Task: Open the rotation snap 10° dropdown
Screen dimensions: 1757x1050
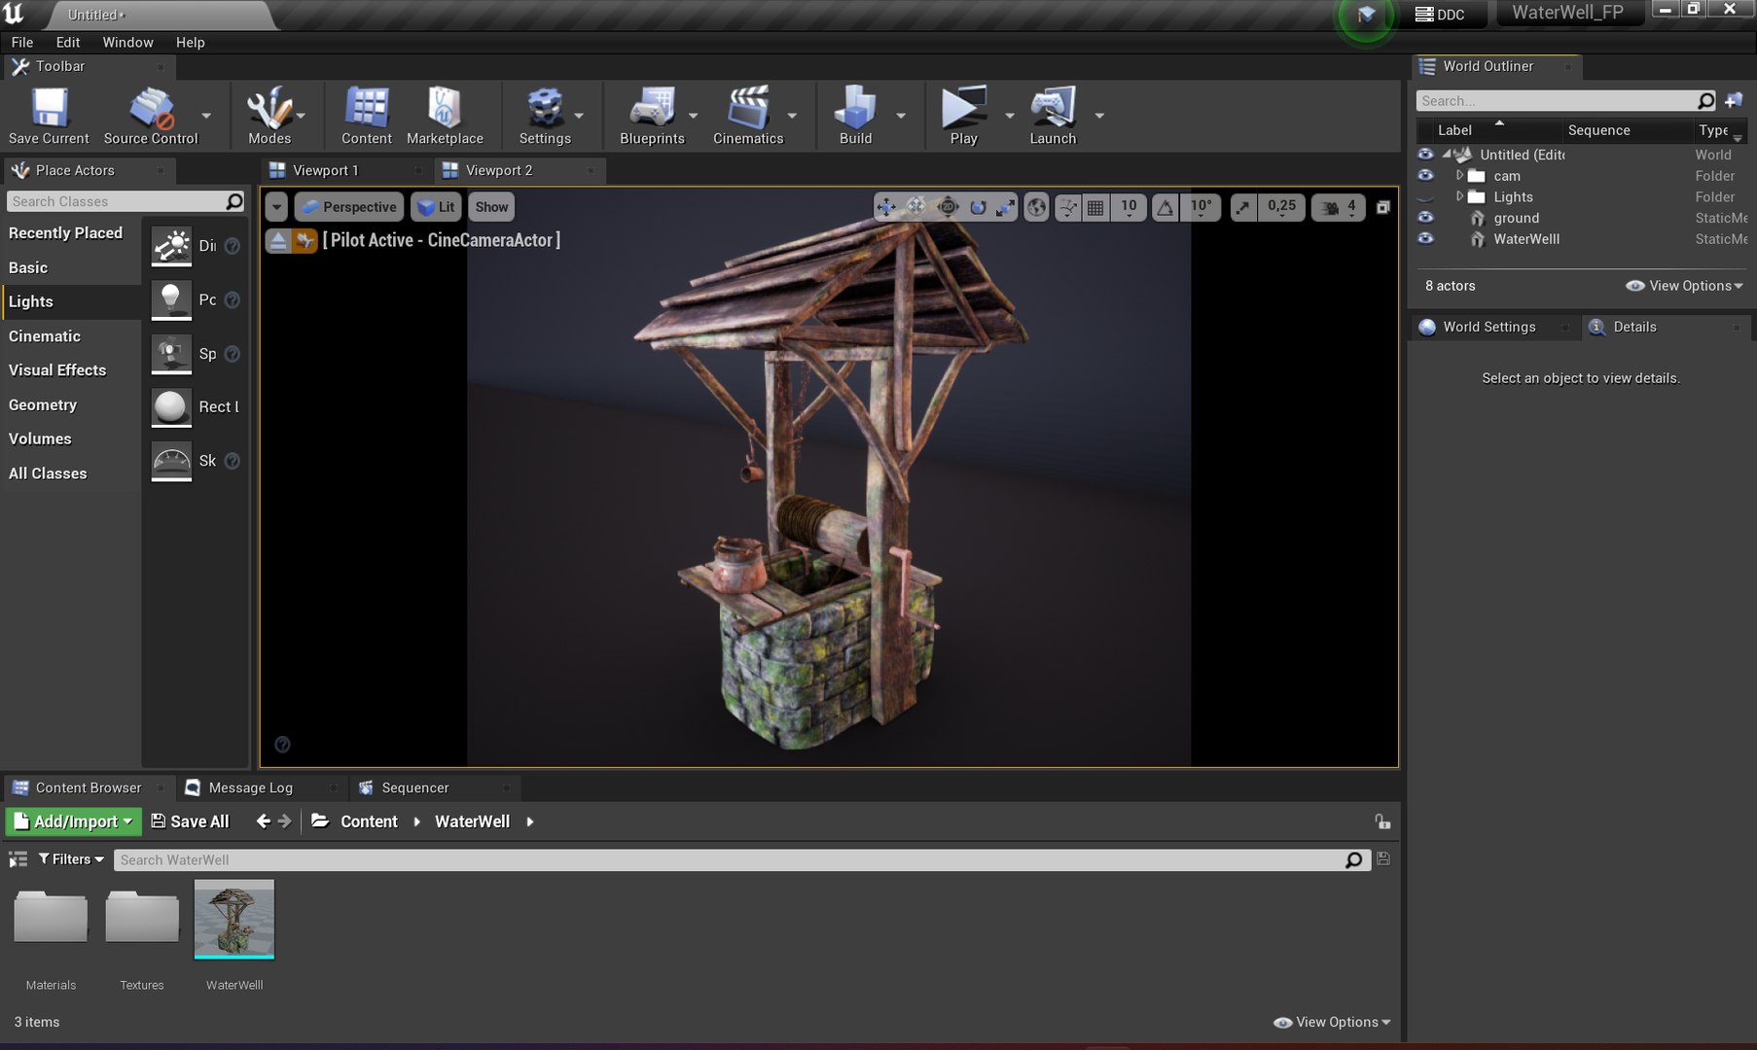Action: 1201,207
